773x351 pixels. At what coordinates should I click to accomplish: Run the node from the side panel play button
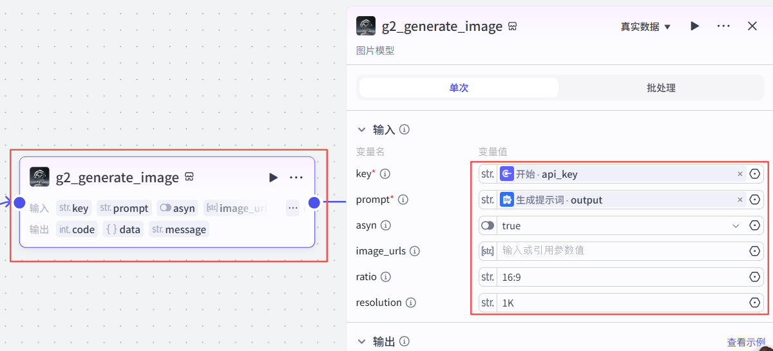click(694, 26)
